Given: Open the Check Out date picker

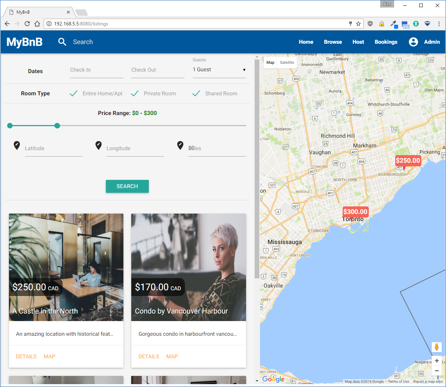Looking at the screenshot, I should click(158, 70).
